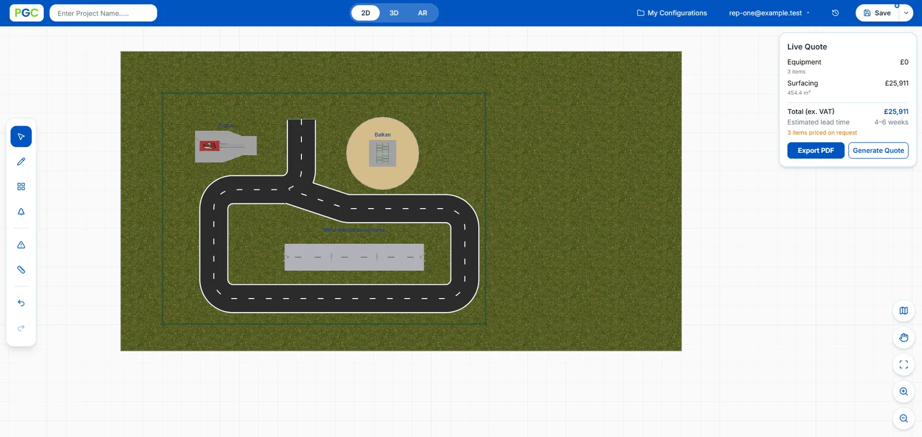The image size is (922, 437).
Task: Click Generate Quote
Action: pos(878,150)
